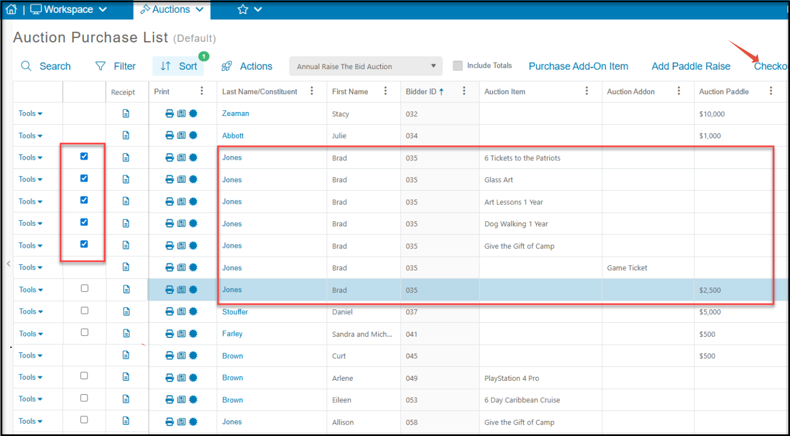Click the home icon in top bar
Image resolution: width=790 pixels, height=436 pixels.
[11, 9]
